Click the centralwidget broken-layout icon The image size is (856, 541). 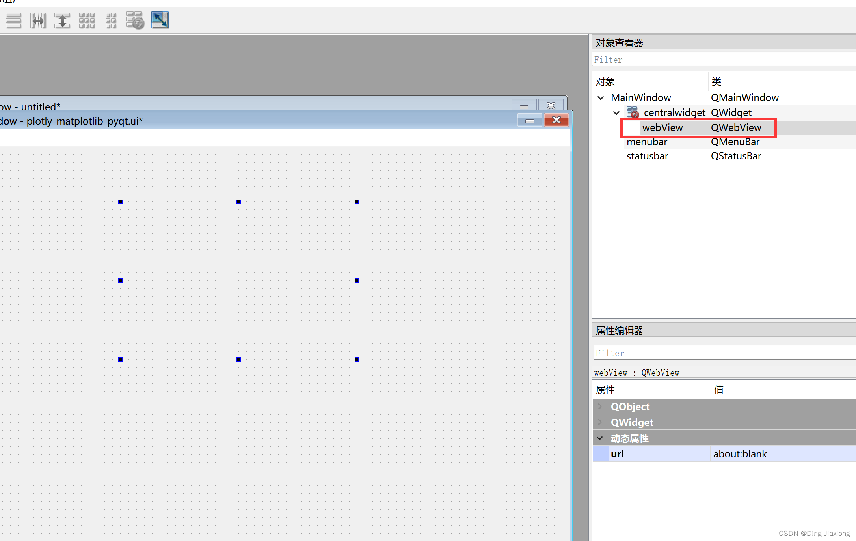633,112
